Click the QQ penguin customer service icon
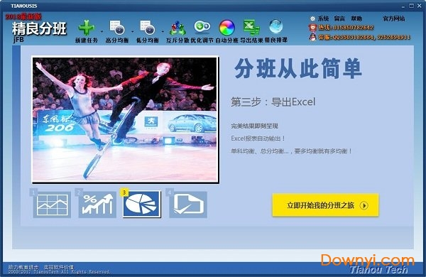The height and width of the screenshot is (277, 426). [312, 37]
